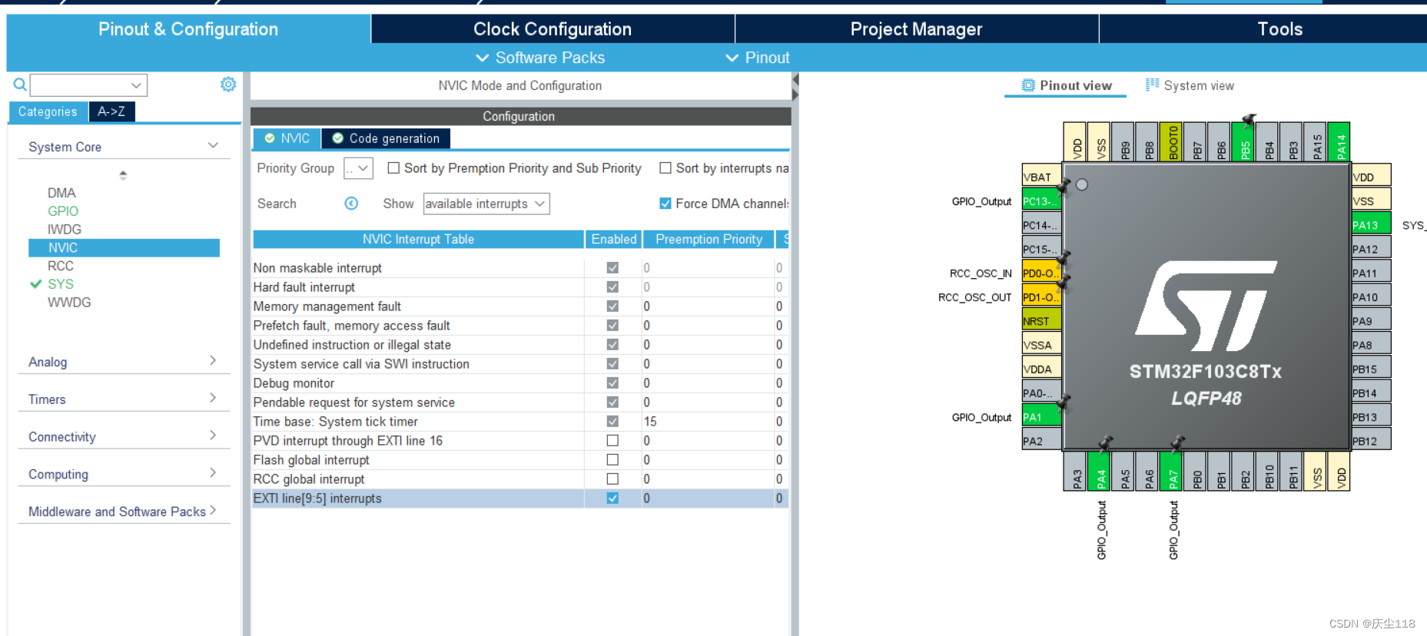Open IWDG in System Core list
Screen dimensions: 1427x636
click(65, 230)
